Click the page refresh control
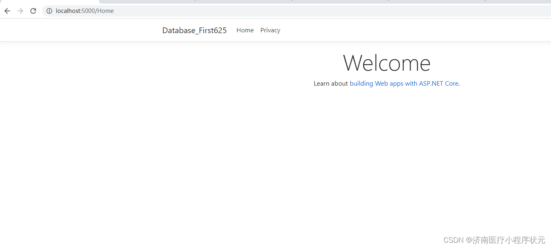Viewport: 551px width, 248px height. [x=33, y=11]
